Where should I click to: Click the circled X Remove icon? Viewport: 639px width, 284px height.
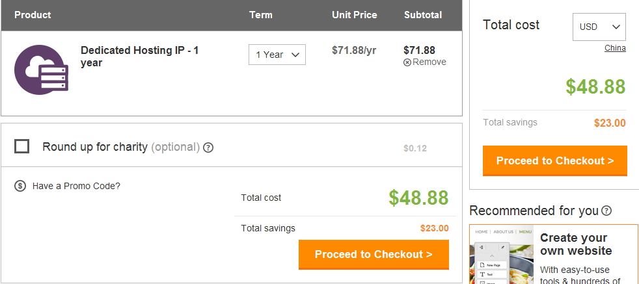(x=407, y=62)
